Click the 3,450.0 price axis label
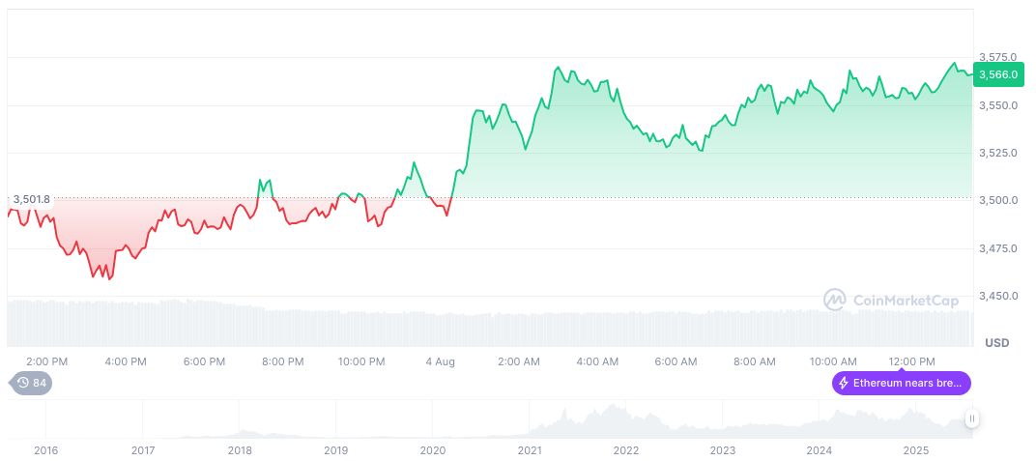Screen dimensions: 1036x461 tap(997, 296)
